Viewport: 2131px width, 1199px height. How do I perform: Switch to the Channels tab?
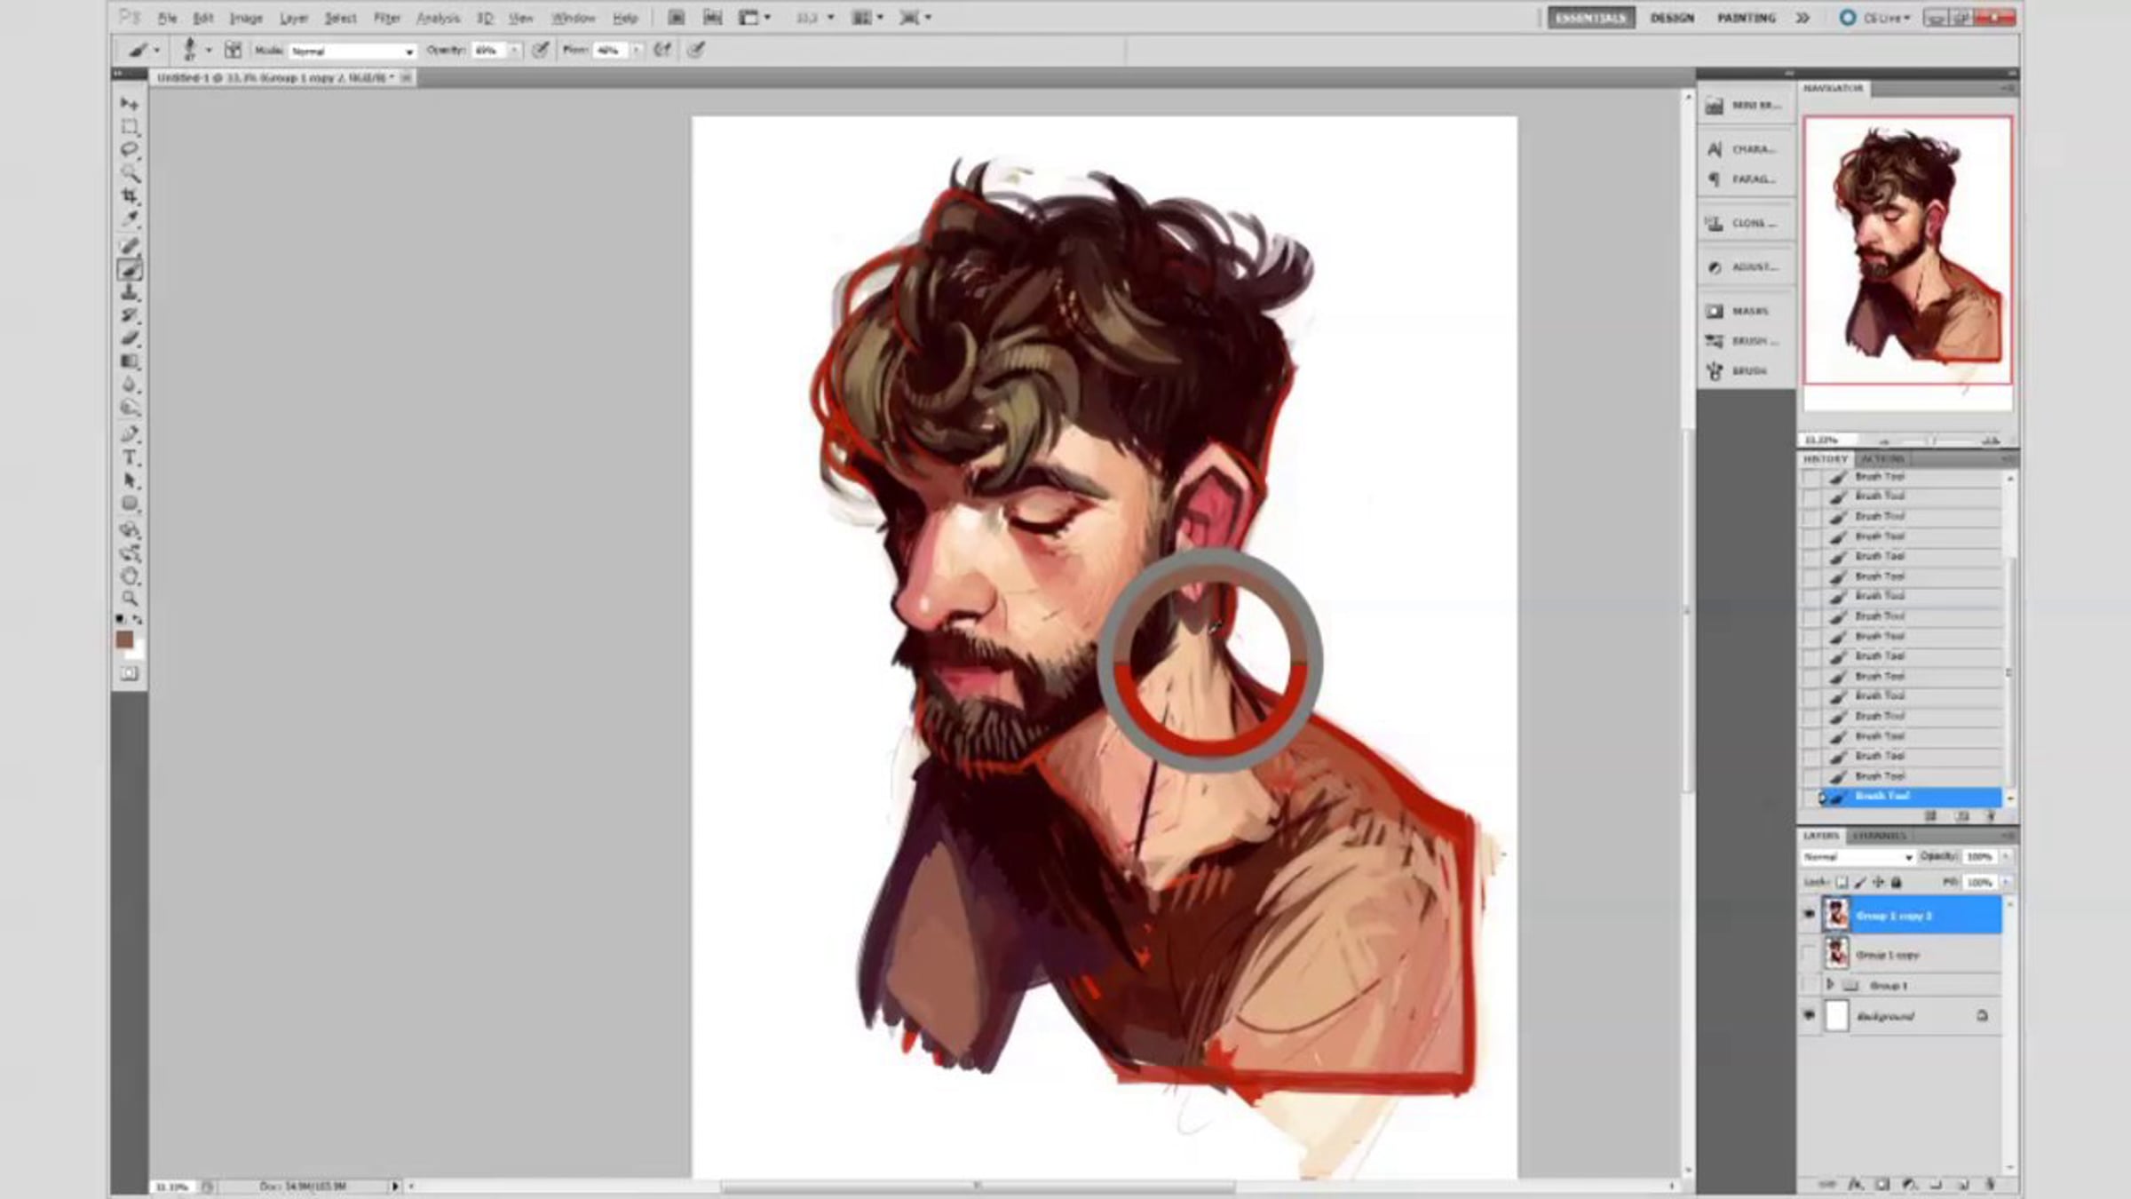coord(1879,836)
